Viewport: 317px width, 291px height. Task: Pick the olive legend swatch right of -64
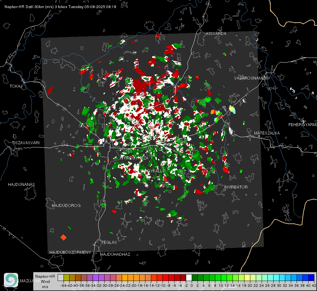(66, 277)
